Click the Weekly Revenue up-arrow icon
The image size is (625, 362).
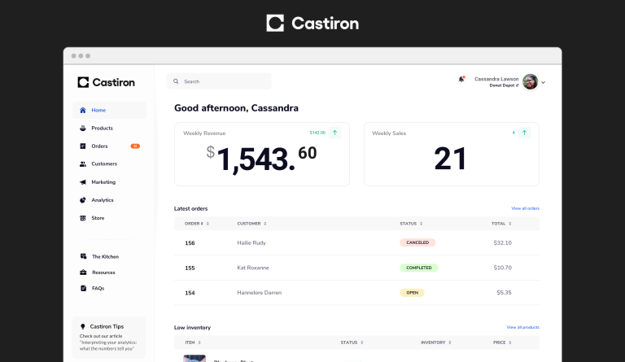pyautogui.click(x=335, y=133)
